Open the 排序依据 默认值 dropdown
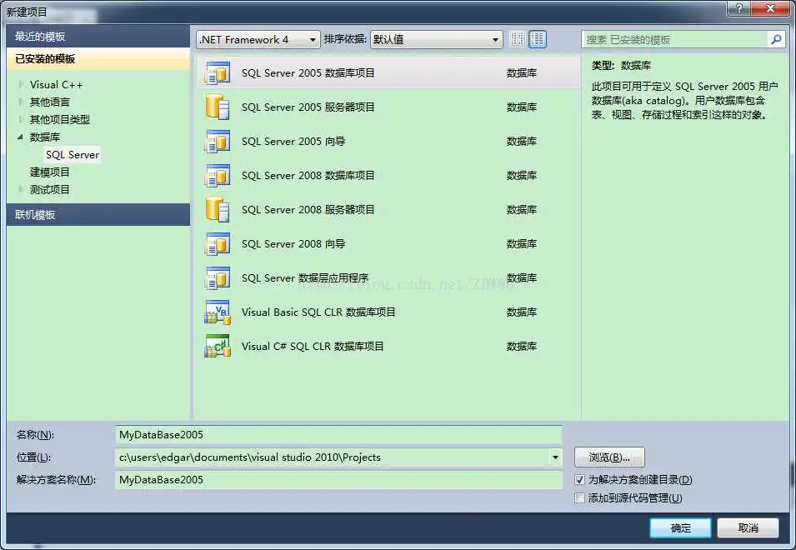Viewport: 796px width, 550px height. (x=436, y=39)
